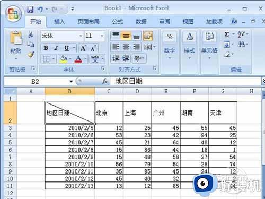Toggle italic formatting

pos(56,48)
